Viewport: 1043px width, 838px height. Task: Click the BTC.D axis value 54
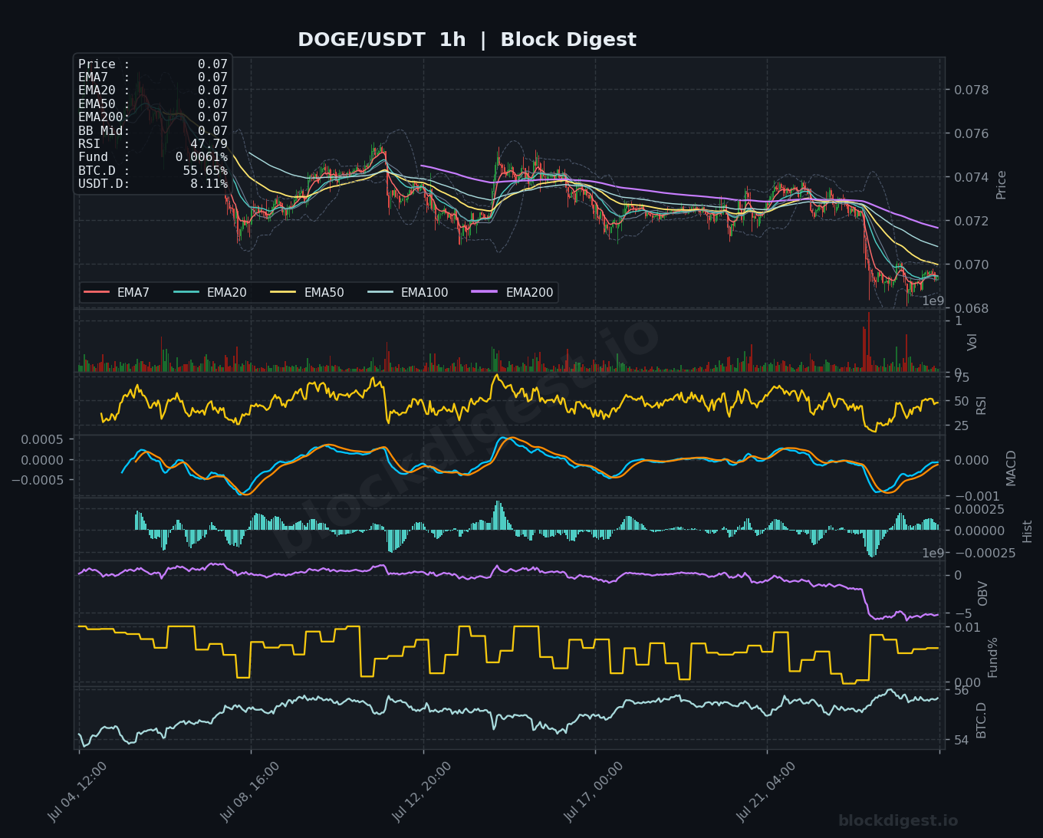click(x=961, y=739)
